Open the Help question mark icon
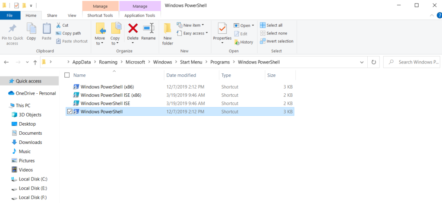The width and height of the screenshot is (442, 203). tap(439, 15)
